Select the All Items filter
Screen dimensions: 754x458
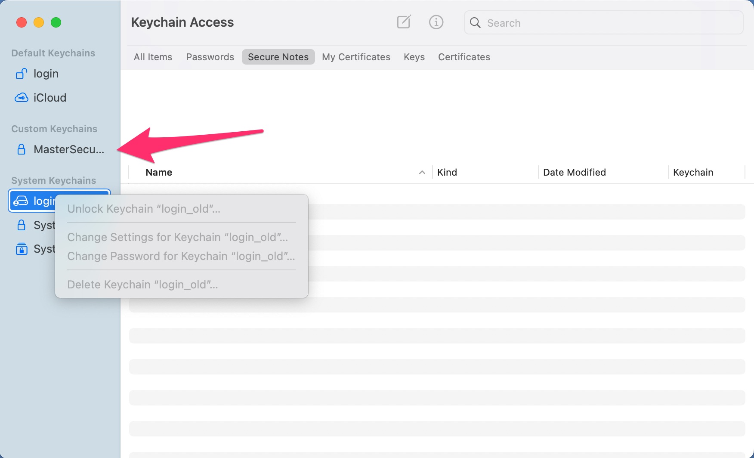pyautogui.click(x=153, y=57)
